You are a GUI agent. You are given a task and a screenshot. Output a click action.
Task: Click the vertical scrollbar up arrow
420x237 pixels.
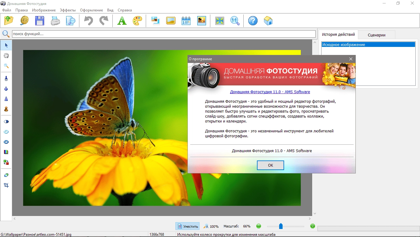(x=315, y=42)
